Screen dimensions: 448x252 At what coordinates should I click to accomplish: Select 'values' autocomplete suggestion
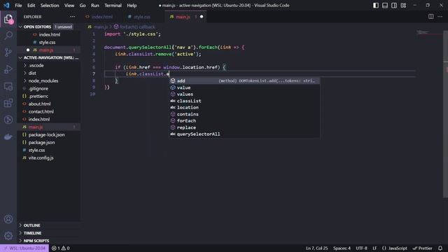point(244,94)
